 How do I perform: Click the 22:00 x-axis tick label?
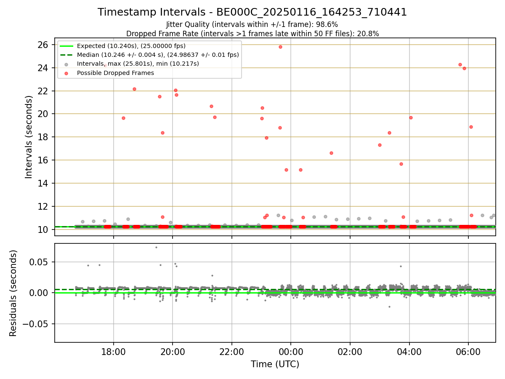click(232, 351)
